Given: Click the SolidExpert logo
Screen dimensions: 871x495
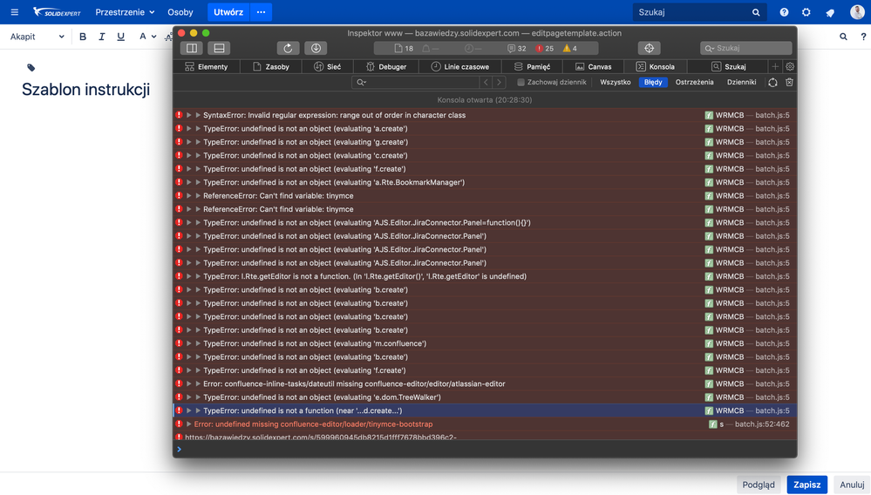Looking at the screenshot, I should (57, 11).
